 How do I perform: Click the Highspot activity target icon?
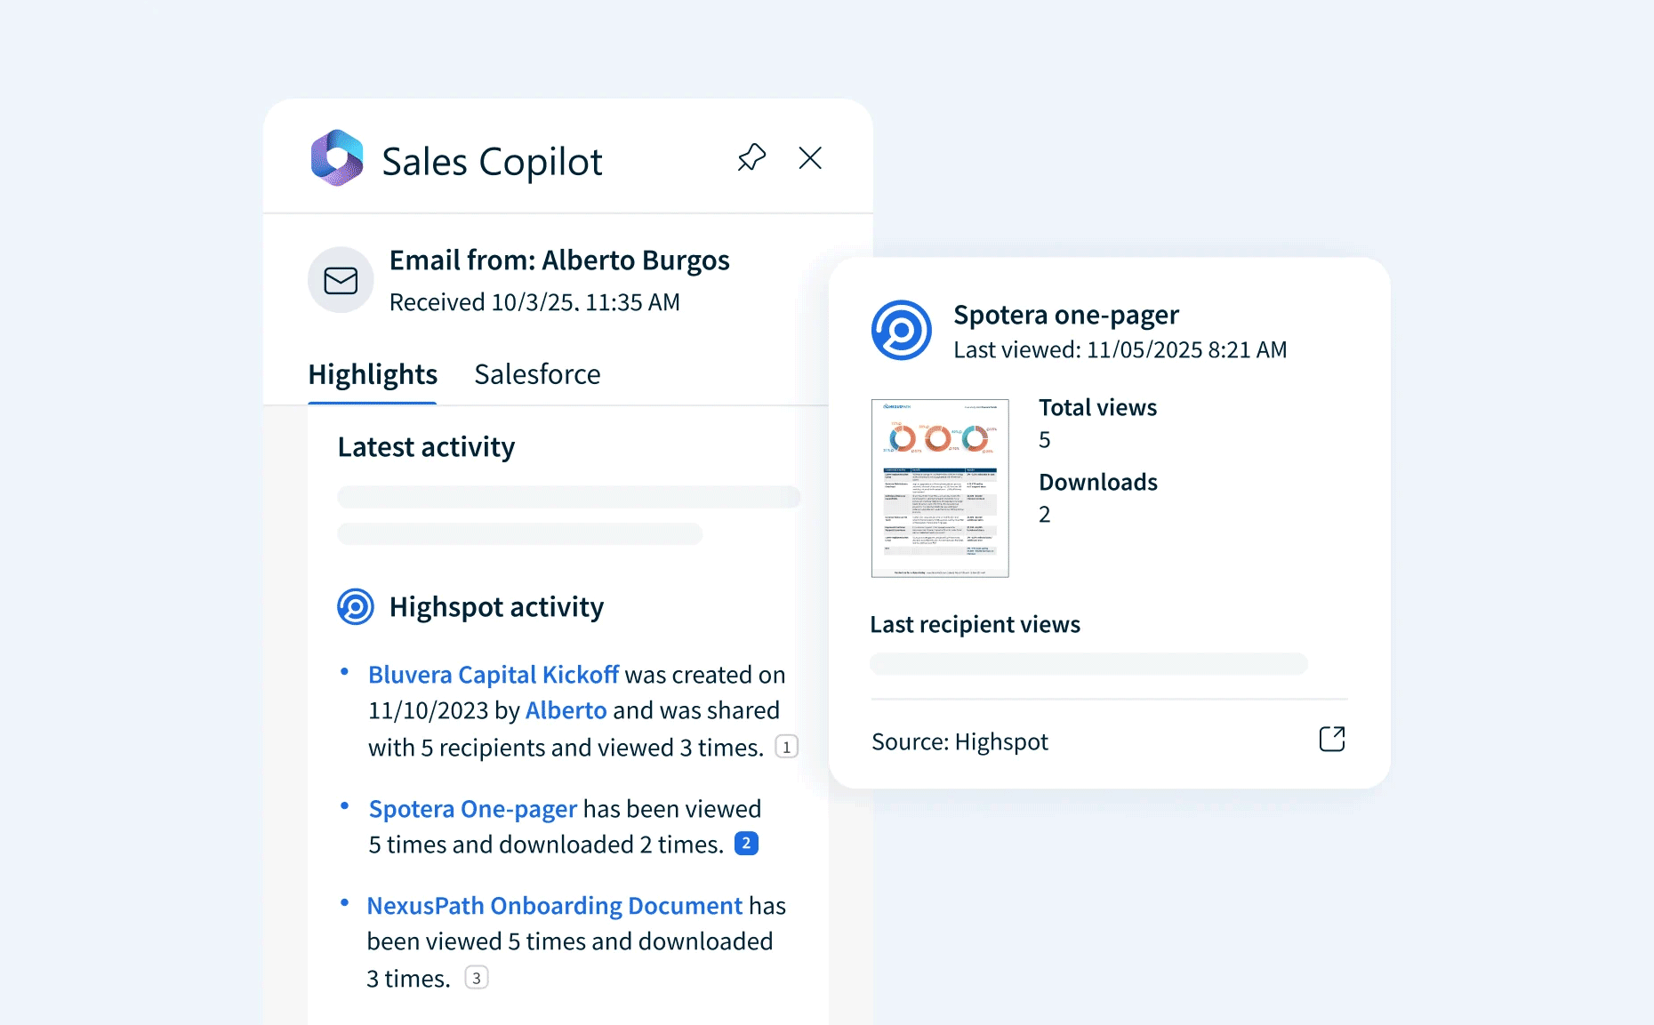pyautogui.click(x=356, y=607)
